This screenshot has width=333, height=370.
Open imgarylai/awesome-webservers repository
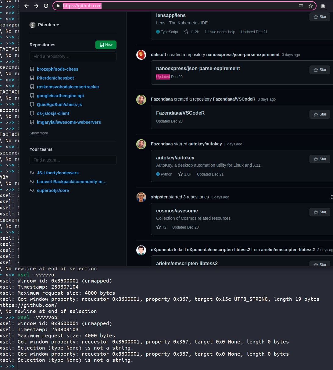69,122
